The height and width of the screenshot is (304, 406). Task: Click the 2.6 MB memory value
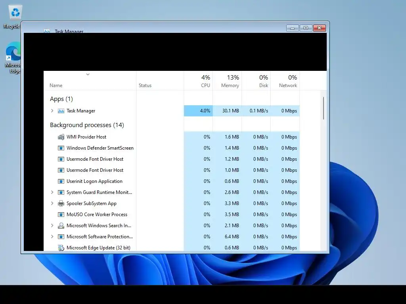pos(232,192)
